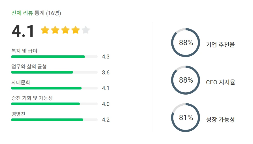Click the second gold star rating
This screenshot has width=253, height=144.
tap(55, 30)
